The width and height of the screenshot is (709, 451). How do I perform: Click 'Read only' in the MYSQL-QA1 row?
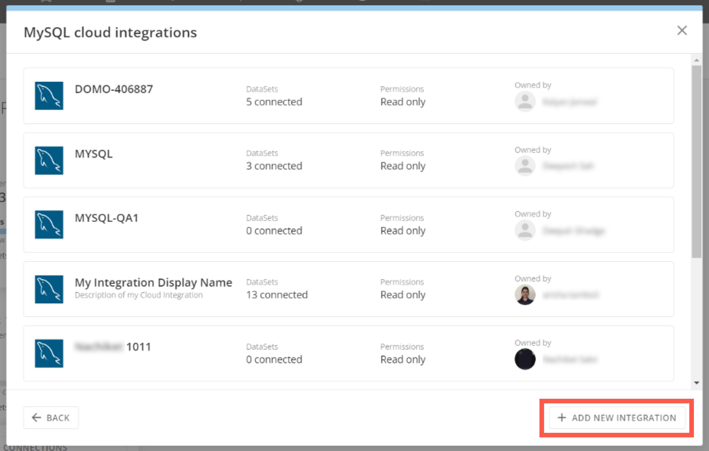[x=403, y=231]
